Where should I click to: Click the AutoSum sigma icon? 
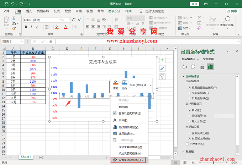(199, 18)
